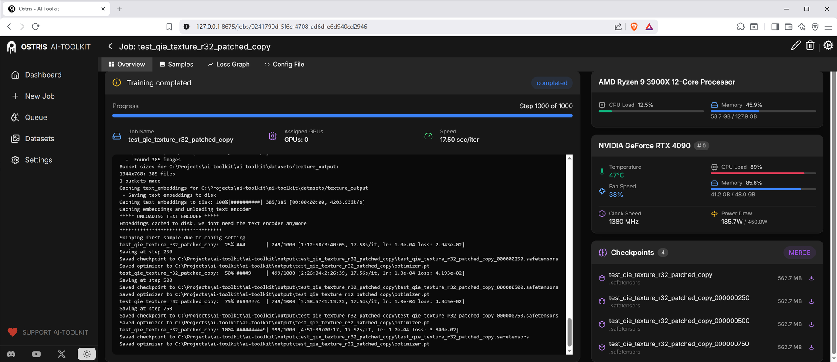Click the '1380 MHz' clock speed value
This screenshot has width=837, height=362.
pos(624,222)
